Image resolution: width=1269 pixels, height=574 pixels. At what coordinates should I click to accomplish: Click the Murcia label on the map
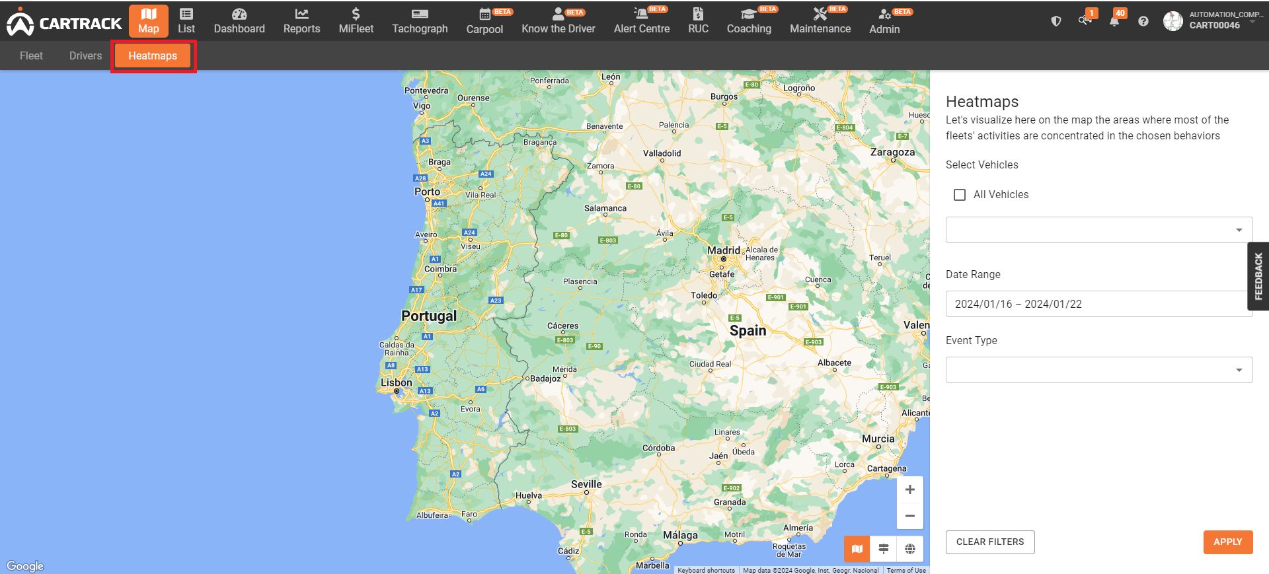pyautogui.click(x=878, y=439)
